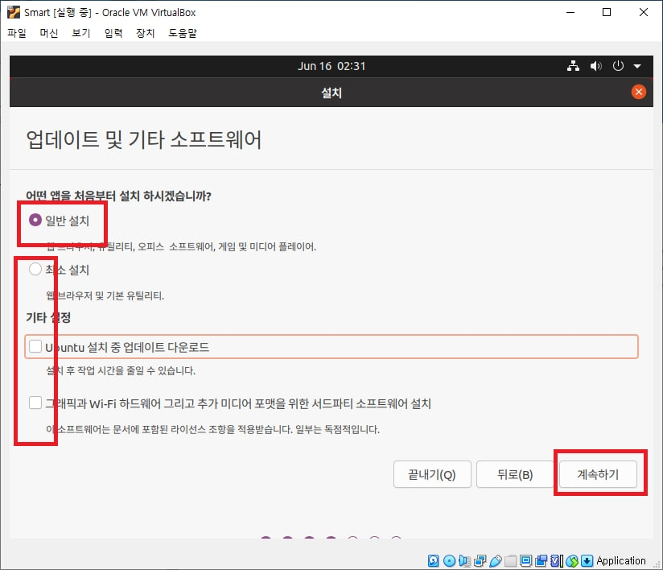Open the 입력 menu
663x570 pixels.
(x=113, y=32)
